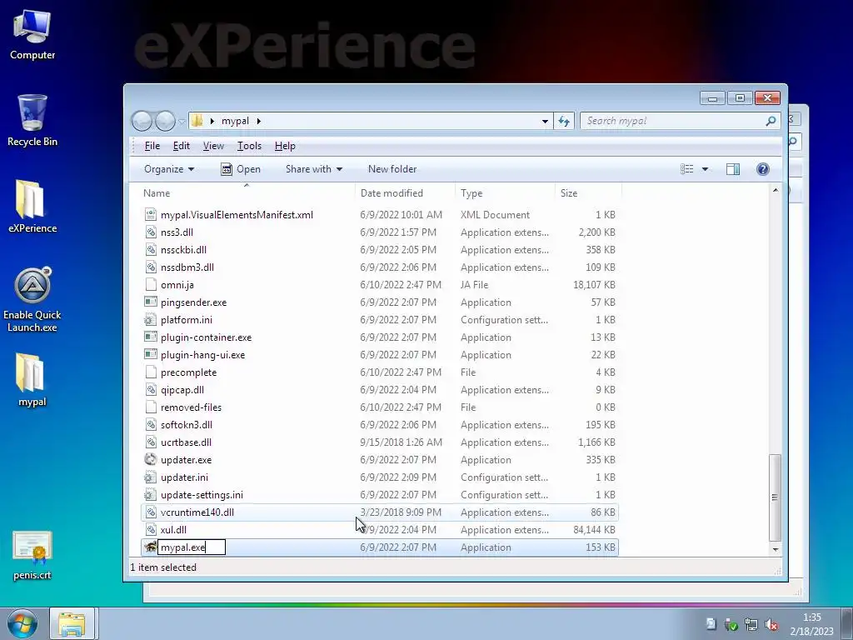Open the File menu
The width and height of the screenshot is (853, 640).
[x=152, y=146]
